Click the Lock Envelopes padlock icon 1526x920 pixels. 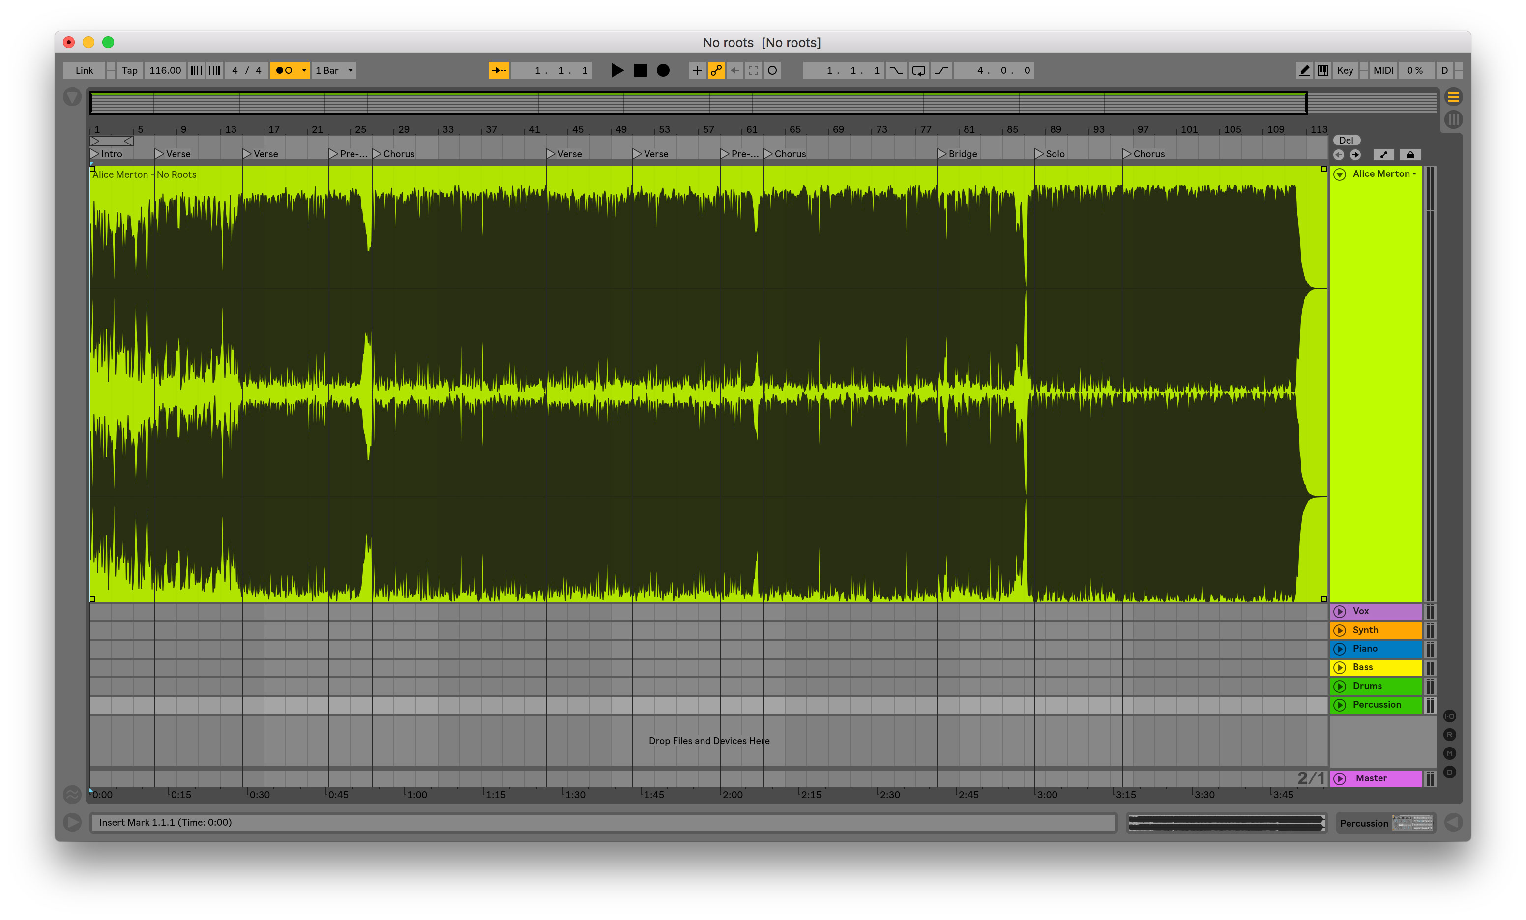[x=1410, y=155]
